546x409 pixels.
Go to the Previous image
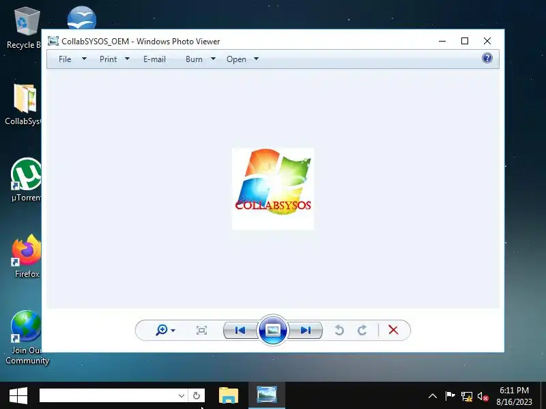[240, 330]
